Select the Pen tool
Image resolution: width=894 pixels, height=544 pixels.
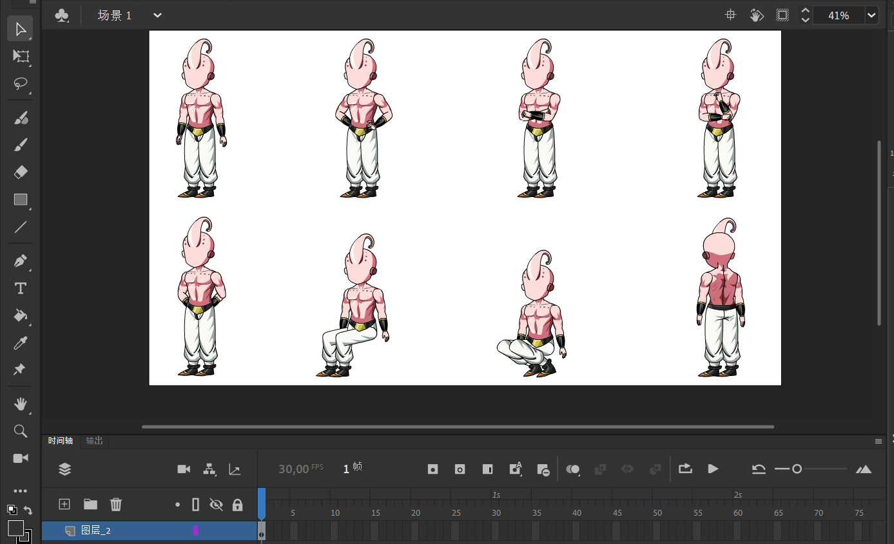[x=21, y=261]
